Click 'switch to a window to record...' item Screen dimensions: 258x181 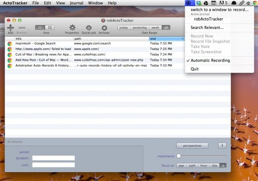[x=219, y=10]
